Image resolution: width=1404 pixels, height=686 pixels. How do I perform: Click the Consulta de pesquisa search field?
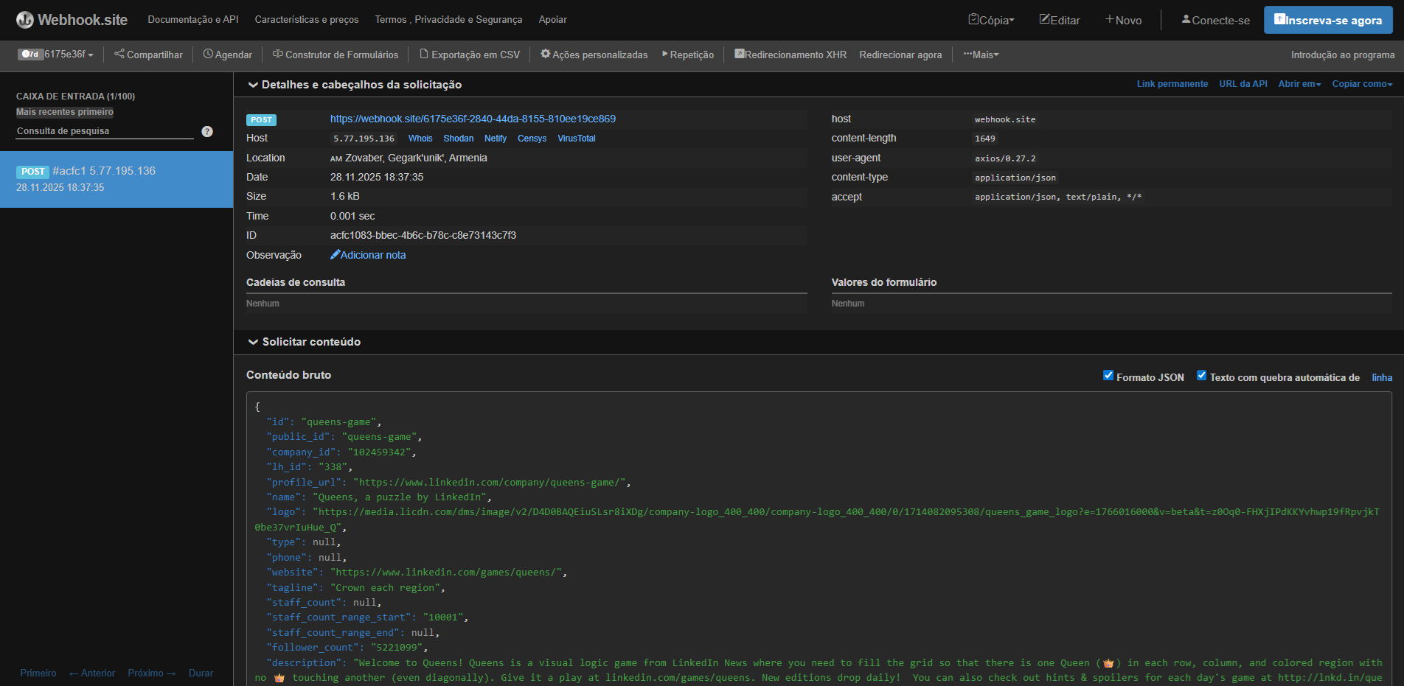tap(103, 131)
